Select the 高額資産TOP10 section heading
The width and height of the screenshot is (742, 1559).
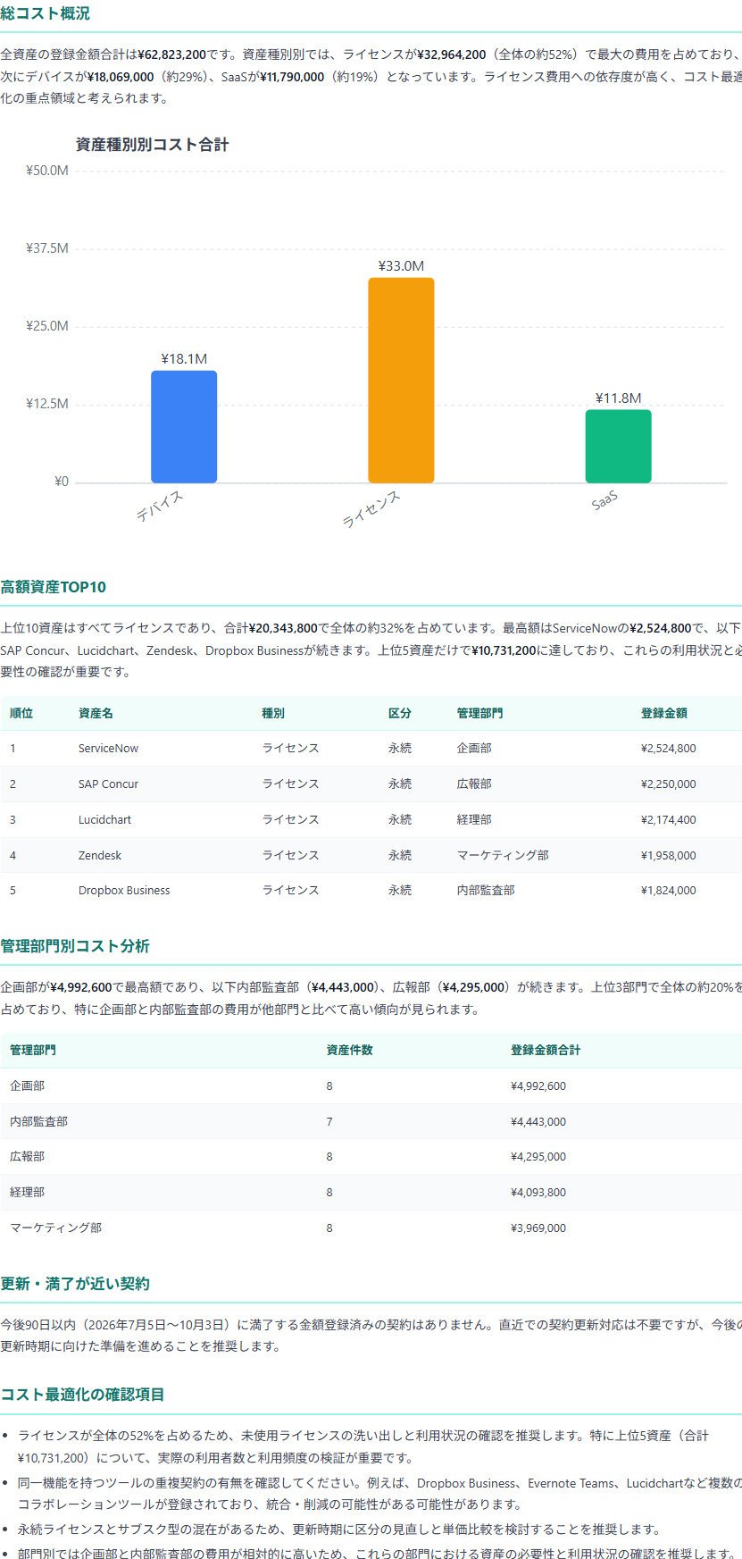pyautogui.click(x=53, y=587)
